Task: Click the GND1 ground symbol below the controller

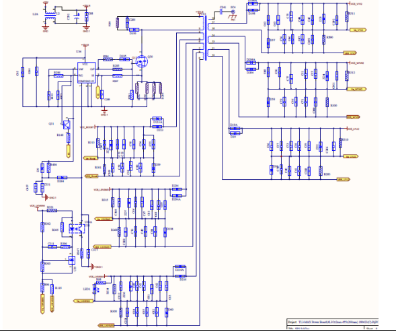Action: tap(104, 111)
